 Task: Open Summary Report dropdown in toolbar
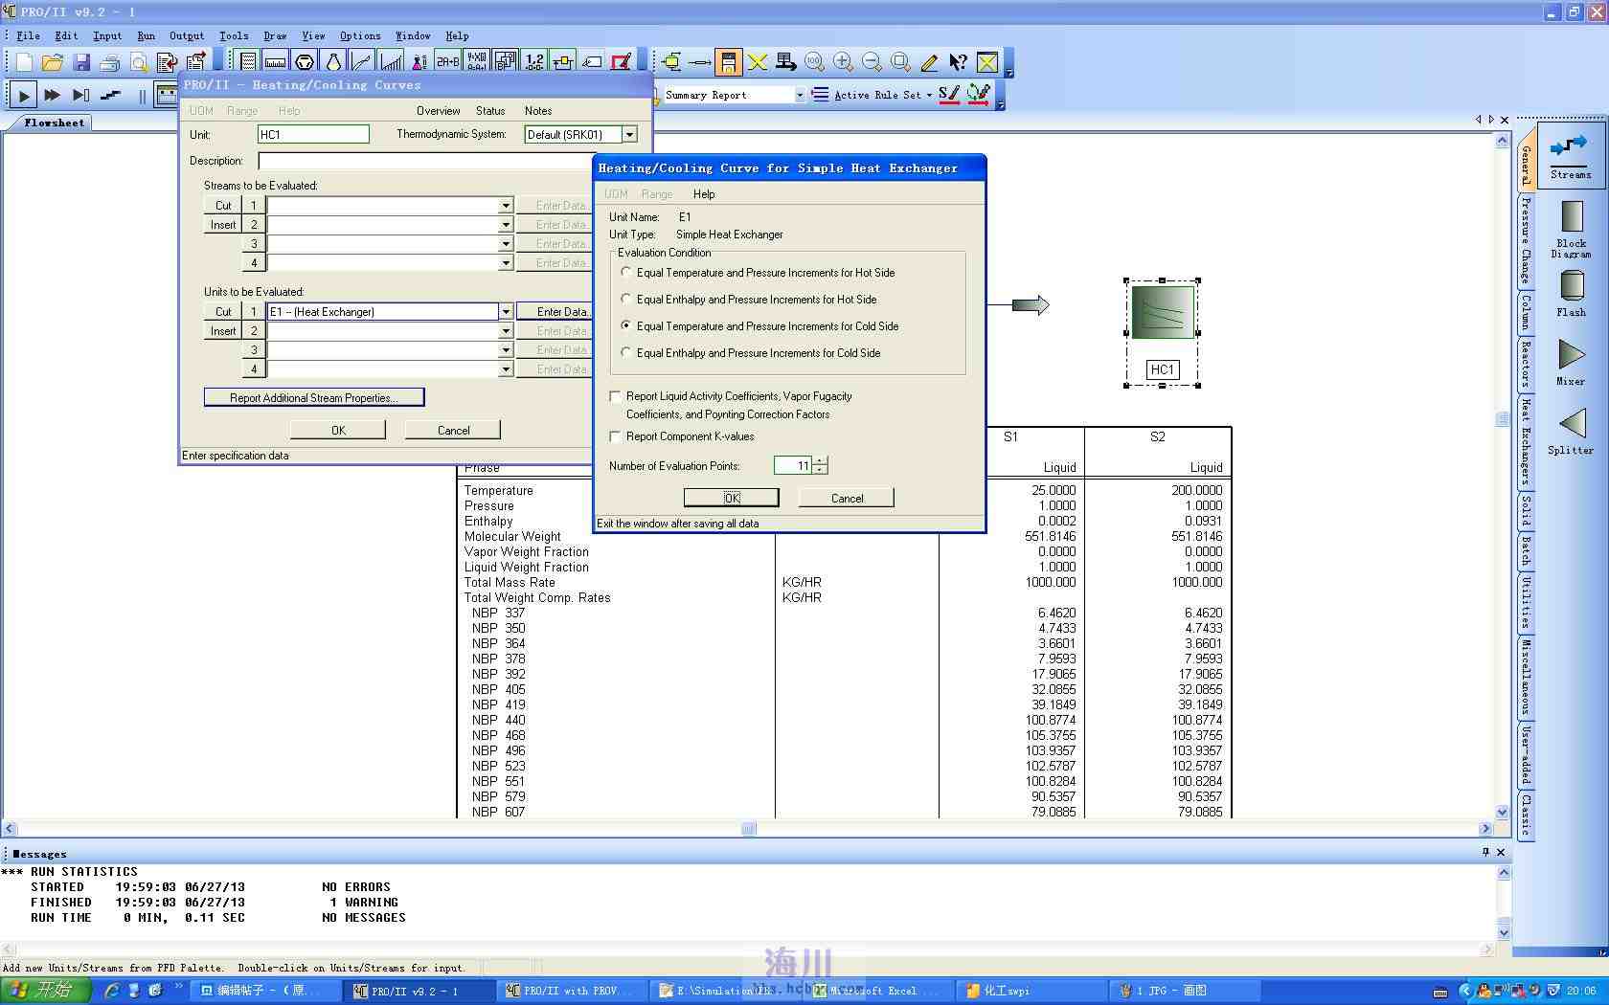800,95
